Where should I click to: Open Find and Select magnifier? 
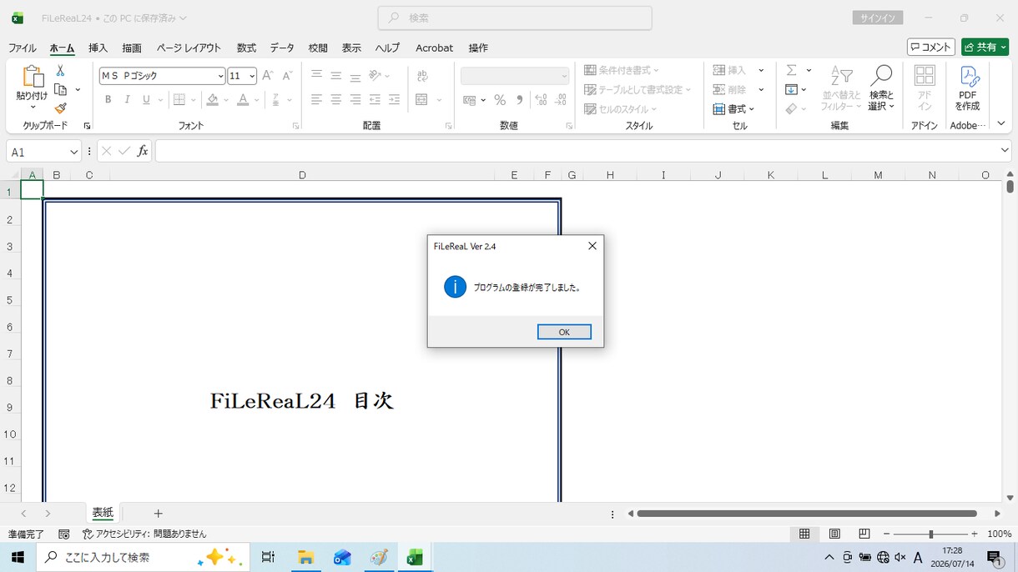pos(881,88)
